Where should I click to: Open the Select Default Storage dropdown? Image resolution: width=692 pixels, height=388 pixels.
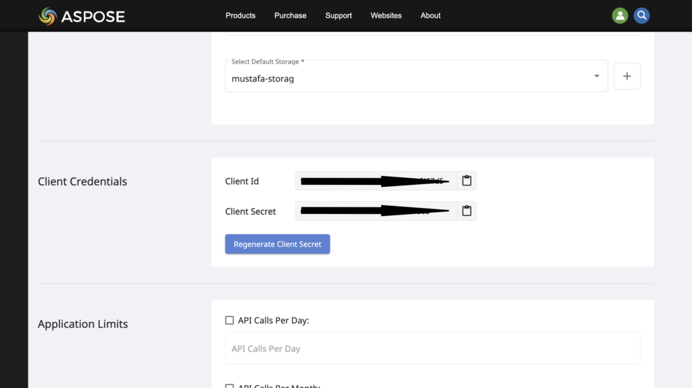click(405, 78)
